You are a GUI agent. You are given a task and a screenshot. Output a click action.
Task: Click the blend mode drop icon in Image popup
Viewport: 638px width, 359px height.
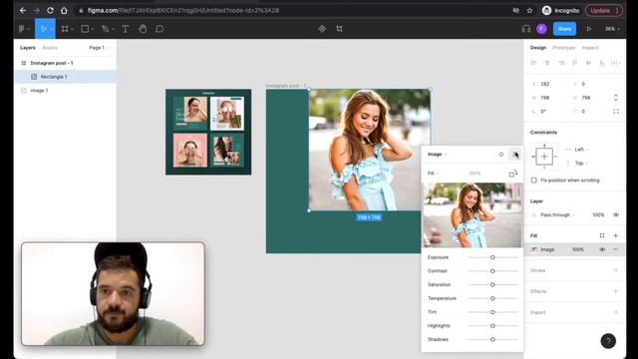pos(501,155)
